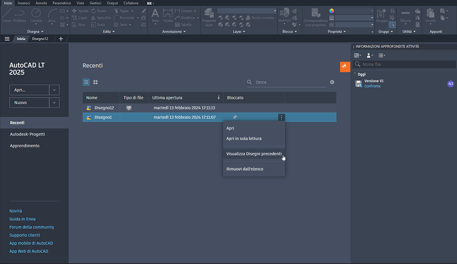Open the Guida in linea link
The image size is (457, 264).
tap(23, 219)
